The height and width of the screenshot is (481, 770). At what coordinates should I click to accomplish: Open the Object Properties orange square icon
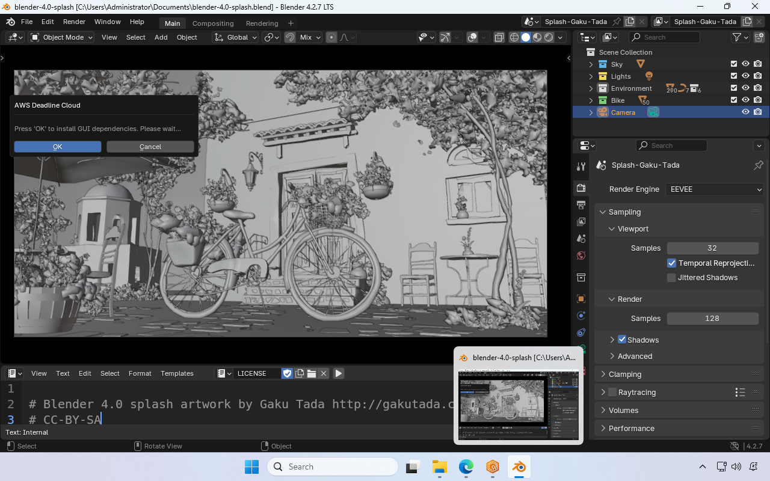(x=581, y=298)
